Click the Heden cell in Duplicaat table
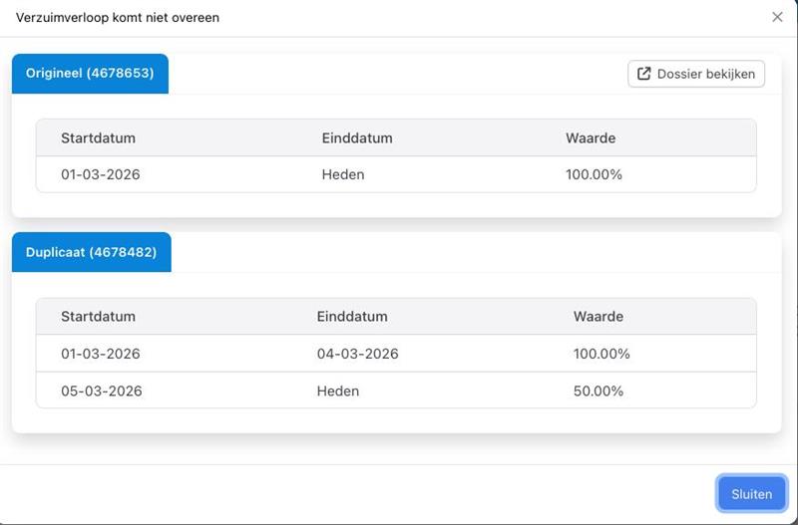 point(338,391)
